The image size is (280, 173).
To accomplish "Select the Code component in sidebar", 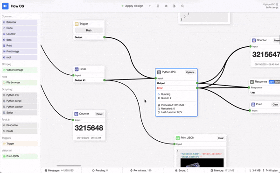I will pyautogui.click(x=20, y=28).
